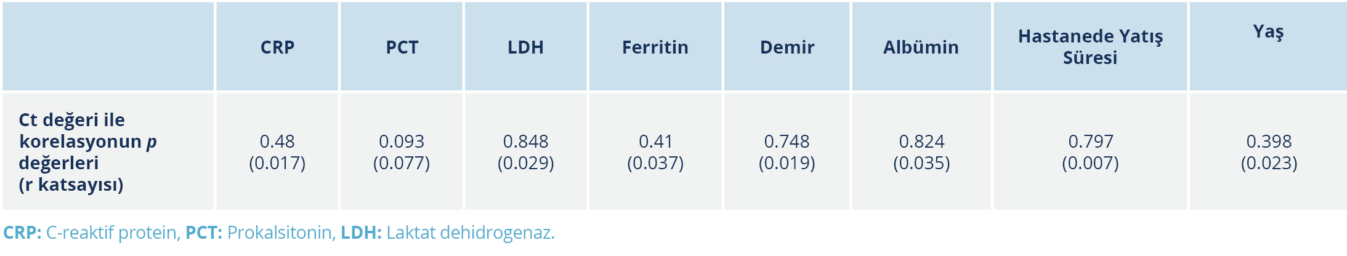
Task: Click the LDH column header
Action: [x=525, y=47]
